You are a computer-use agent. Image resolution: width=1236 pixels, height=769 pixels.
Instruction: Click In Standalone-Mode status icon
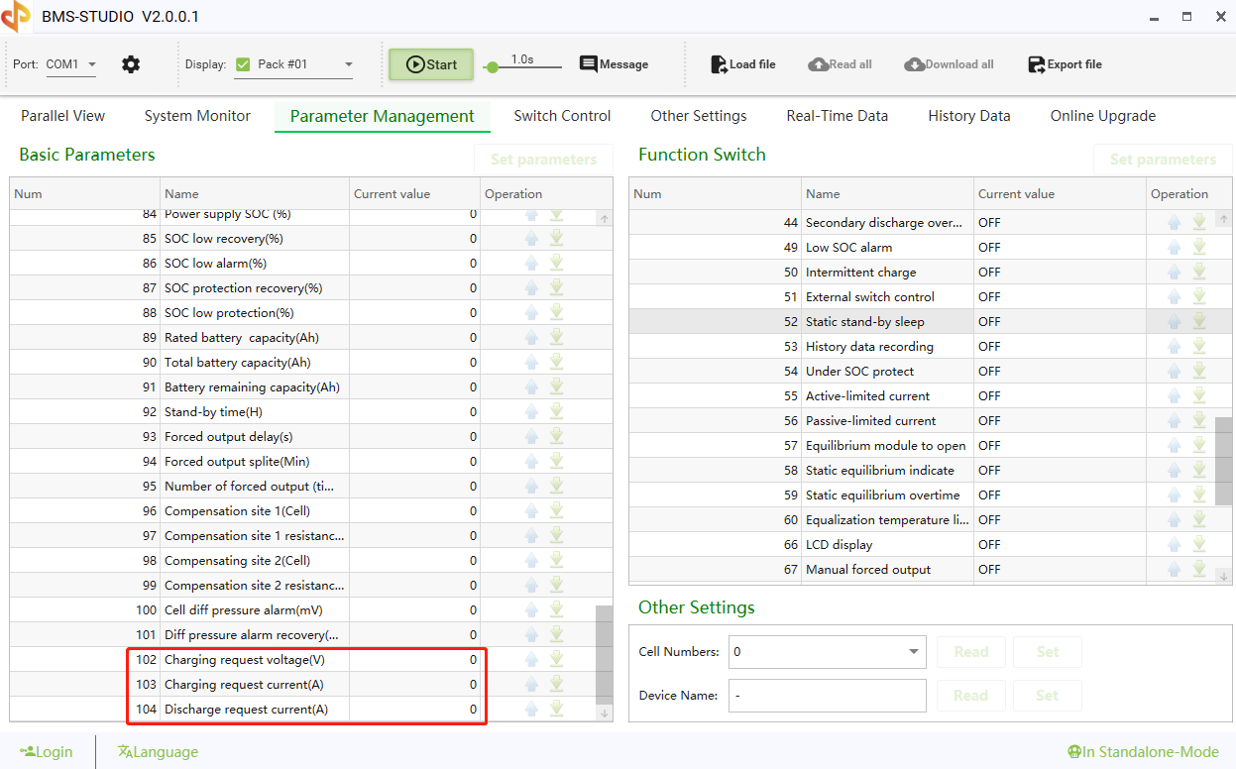1074,752
